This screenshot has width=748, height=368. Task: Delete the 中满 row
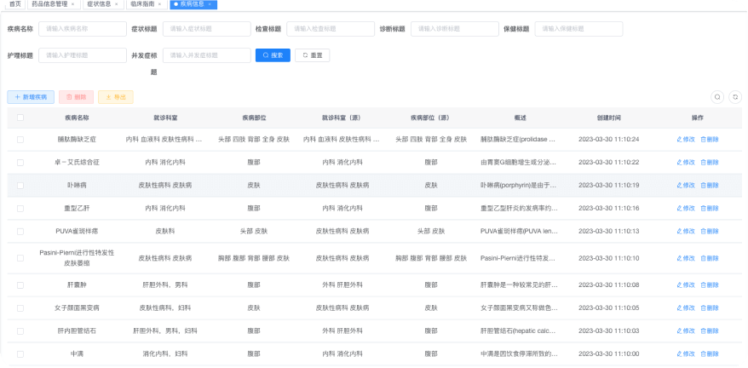click(710, 354)
